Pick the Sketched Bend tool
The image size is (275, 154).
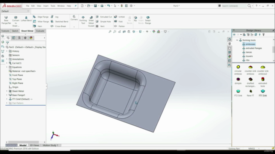(x=59, y=21)
